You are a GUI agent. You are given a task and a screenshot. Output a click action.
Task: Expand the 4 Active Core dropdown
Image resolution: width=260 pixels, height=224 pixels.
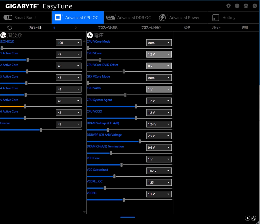point(69,89)
